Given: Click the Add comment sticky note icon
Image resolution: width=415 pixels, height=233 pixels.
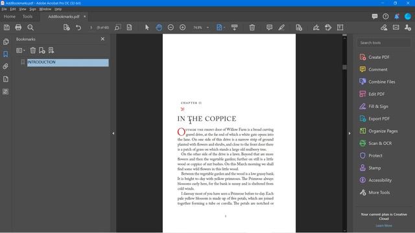Looking at the screenshot, I should click(270, 27).
